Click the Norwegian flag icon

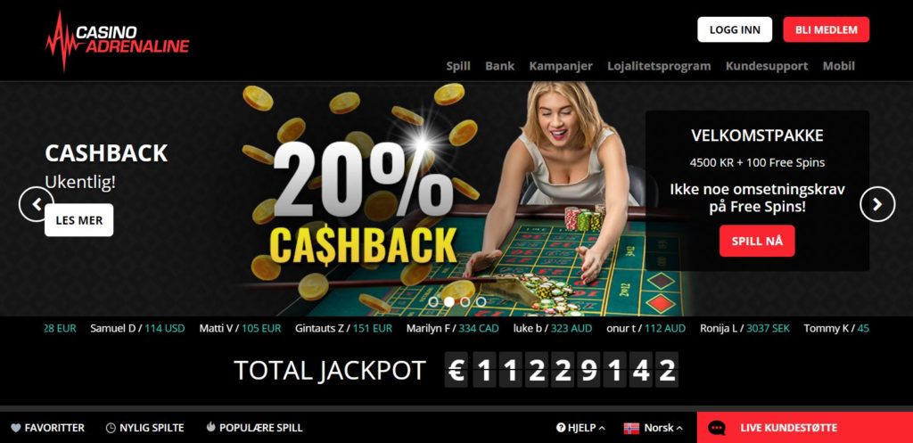coord(631,428)
